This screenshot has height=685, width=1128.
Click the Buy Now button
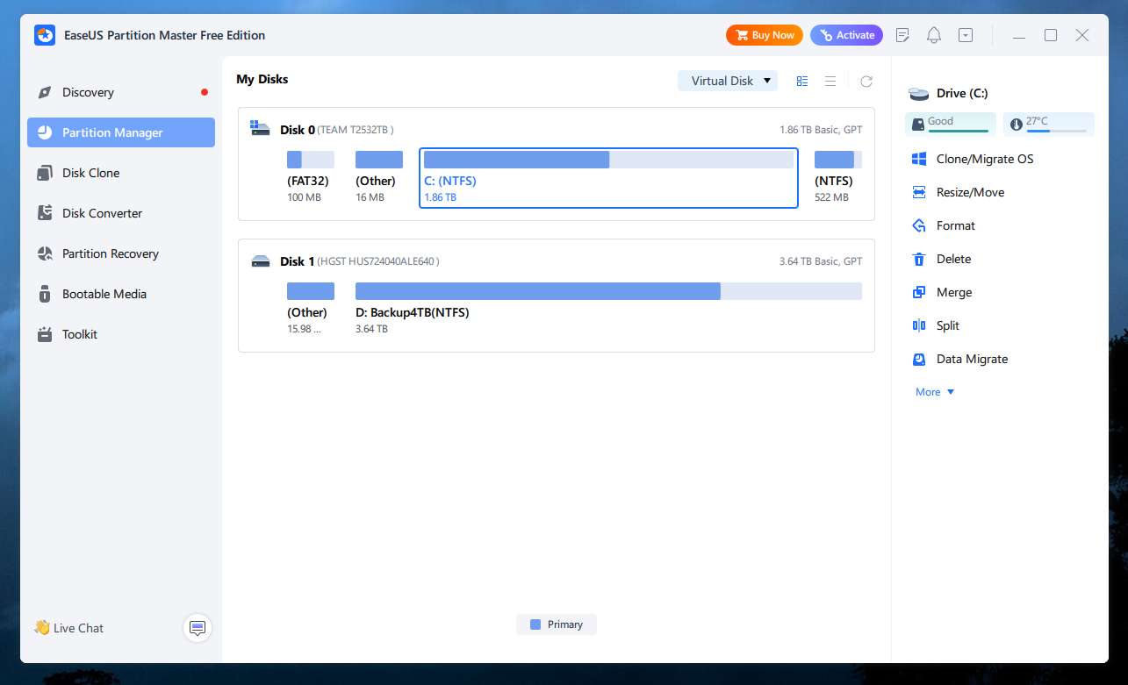coord(764,35)
